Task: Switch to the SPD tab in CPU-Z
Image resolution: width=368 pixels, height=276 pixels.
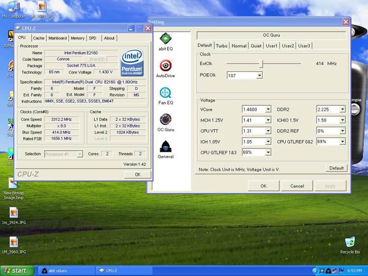Action: [x=92, y=38]
